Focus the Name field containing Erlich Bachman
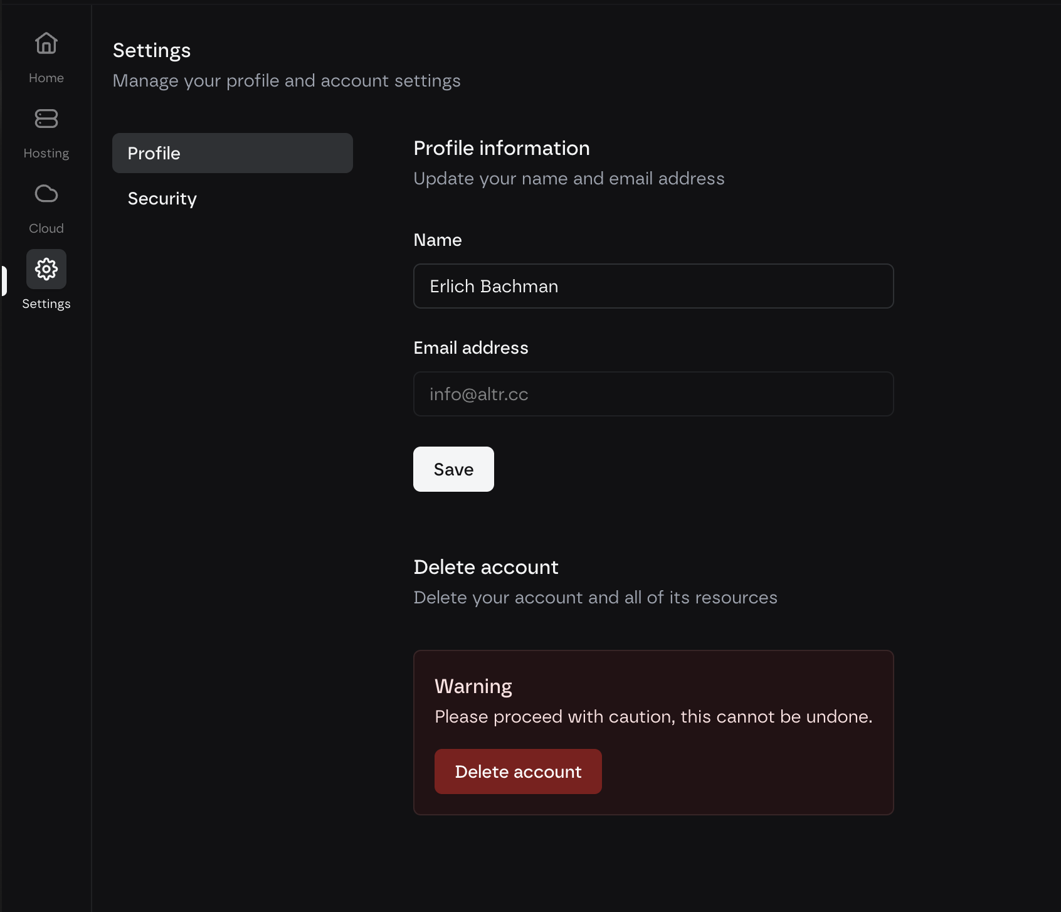The width and height of the screenshot is (1061, 912). click(653, 286)
